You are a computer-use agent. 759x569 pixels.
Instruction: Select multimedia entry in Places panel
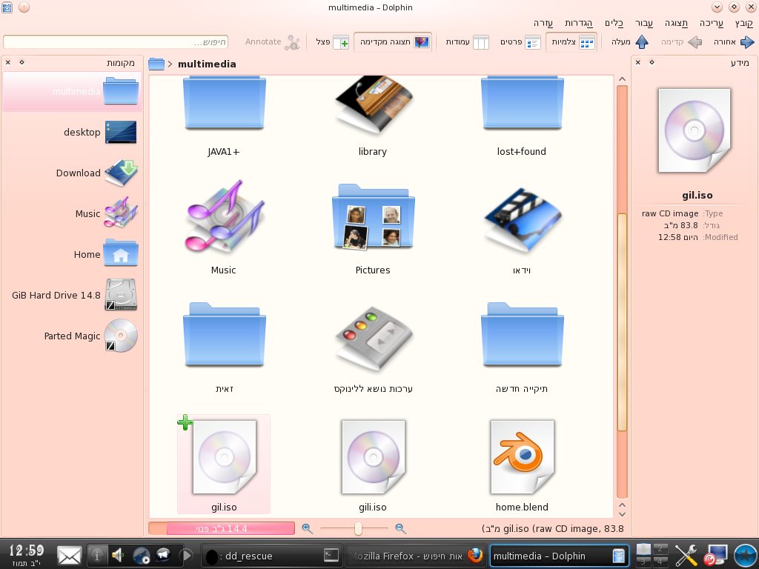tap(73, 91)
